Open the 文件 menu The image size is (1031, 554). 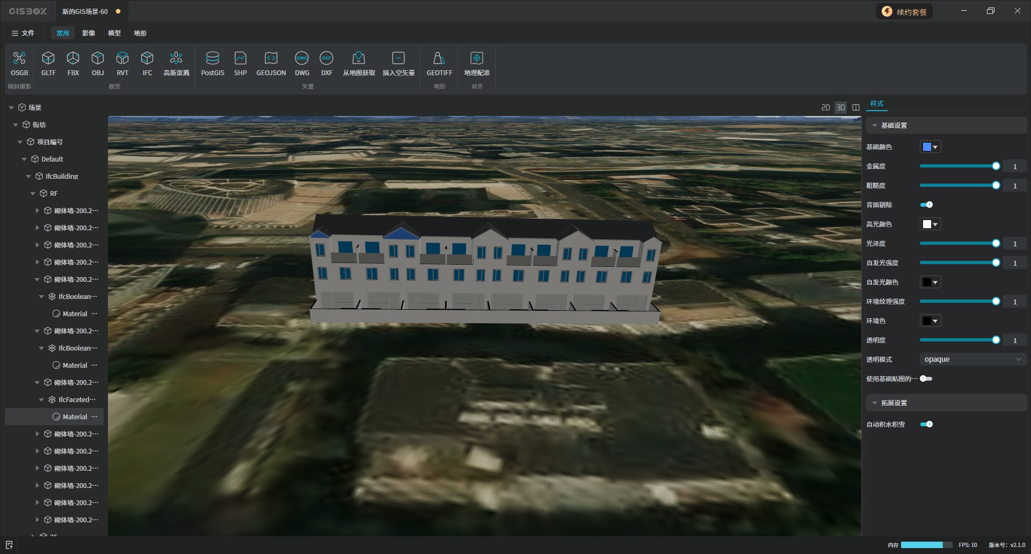[x=23, y=33]
